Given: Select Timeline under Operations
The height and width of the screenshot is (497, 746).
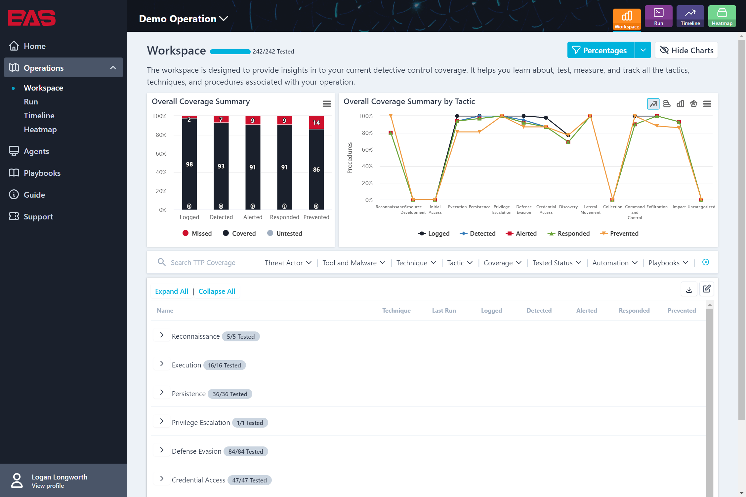Looking at the screenshot, I should (39, 116).
